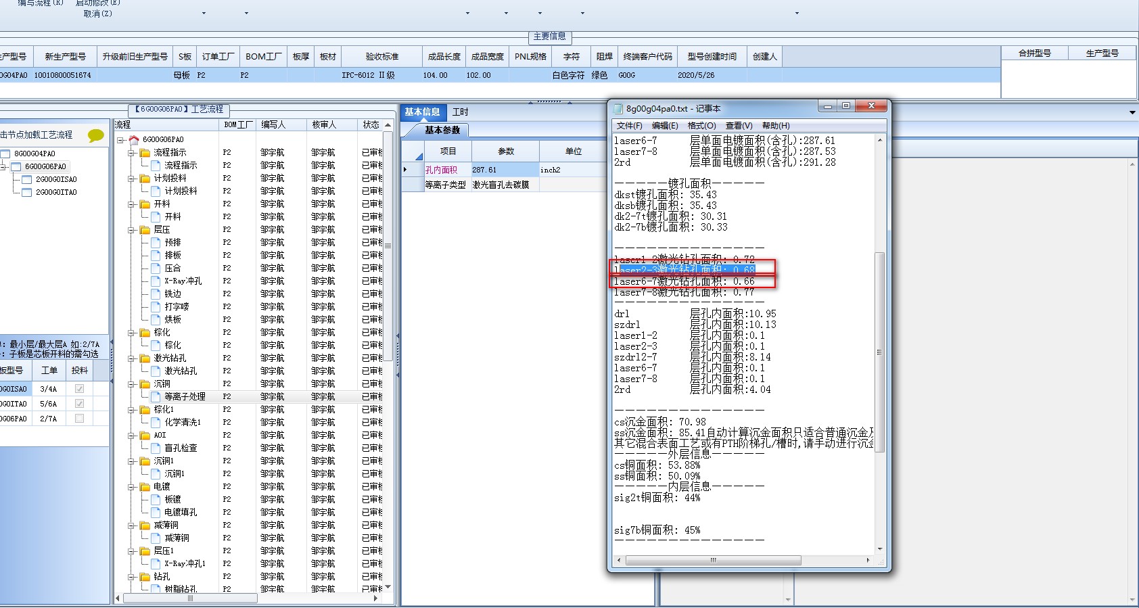Collapse the 流程指示 folder node

[x=132, y=153]
